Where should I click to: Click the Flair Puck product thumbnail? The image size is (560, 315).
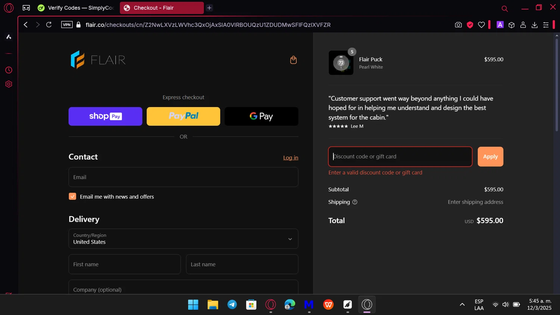tap(341, 63)
